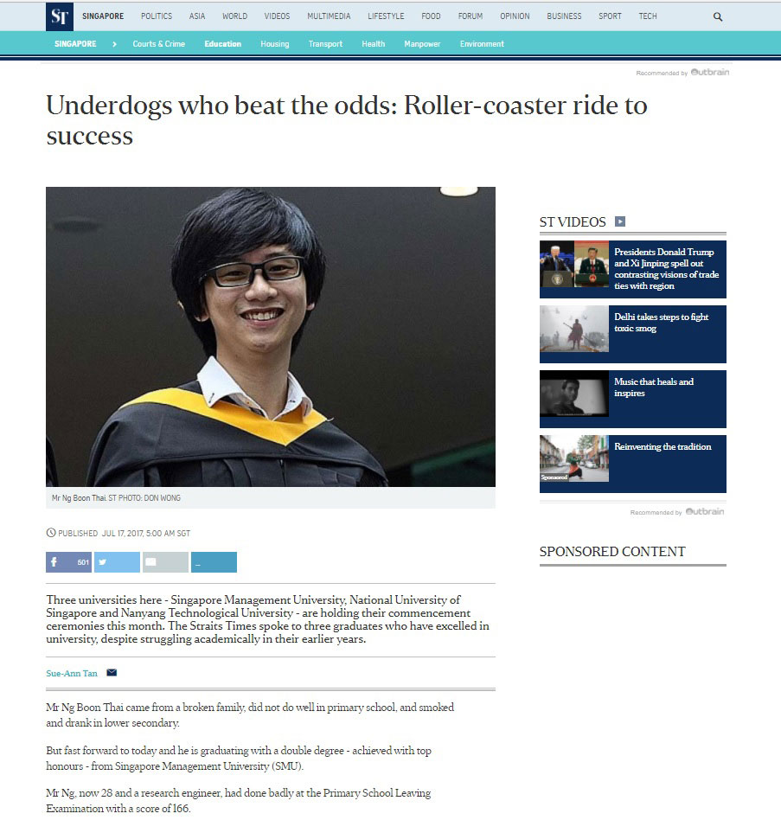This screenshot has height=820, width=781.
Task: Email author via envelope icon beside Sue-Ann Tan
Action: 112,673
